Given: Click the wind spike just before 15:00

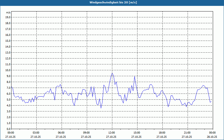Looking at the screenshot, I should (134, 76).
